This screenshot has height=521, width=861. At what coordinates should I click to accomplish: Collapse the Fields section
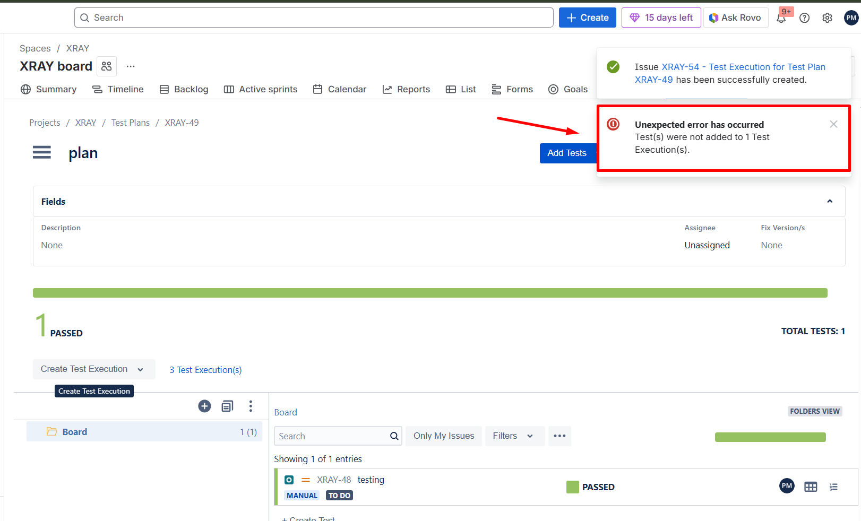click(830, 202)
